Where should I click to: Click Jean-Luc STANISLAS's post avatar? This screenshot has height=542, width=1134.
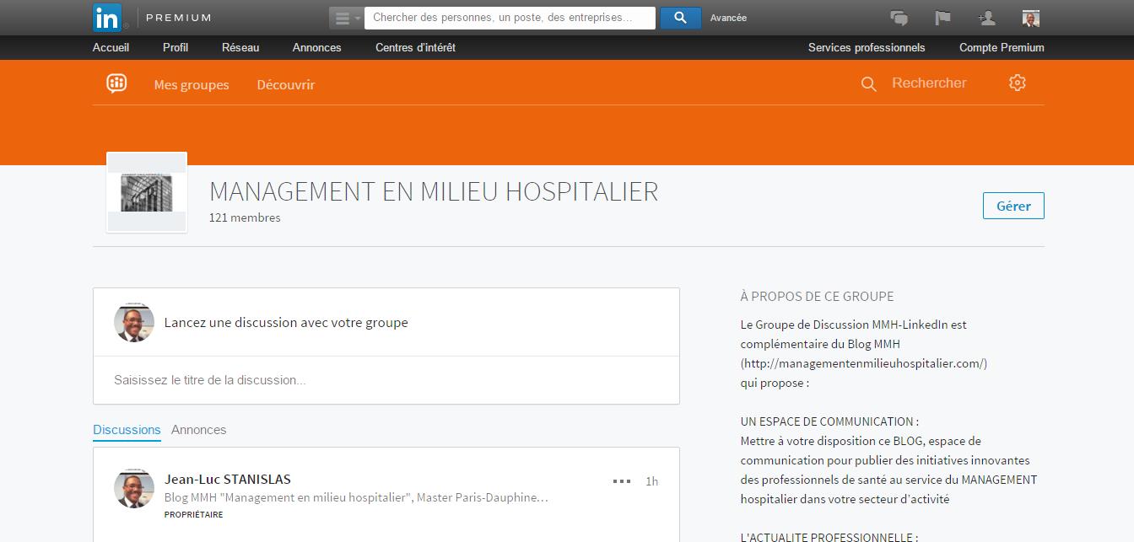coord(134,489)
